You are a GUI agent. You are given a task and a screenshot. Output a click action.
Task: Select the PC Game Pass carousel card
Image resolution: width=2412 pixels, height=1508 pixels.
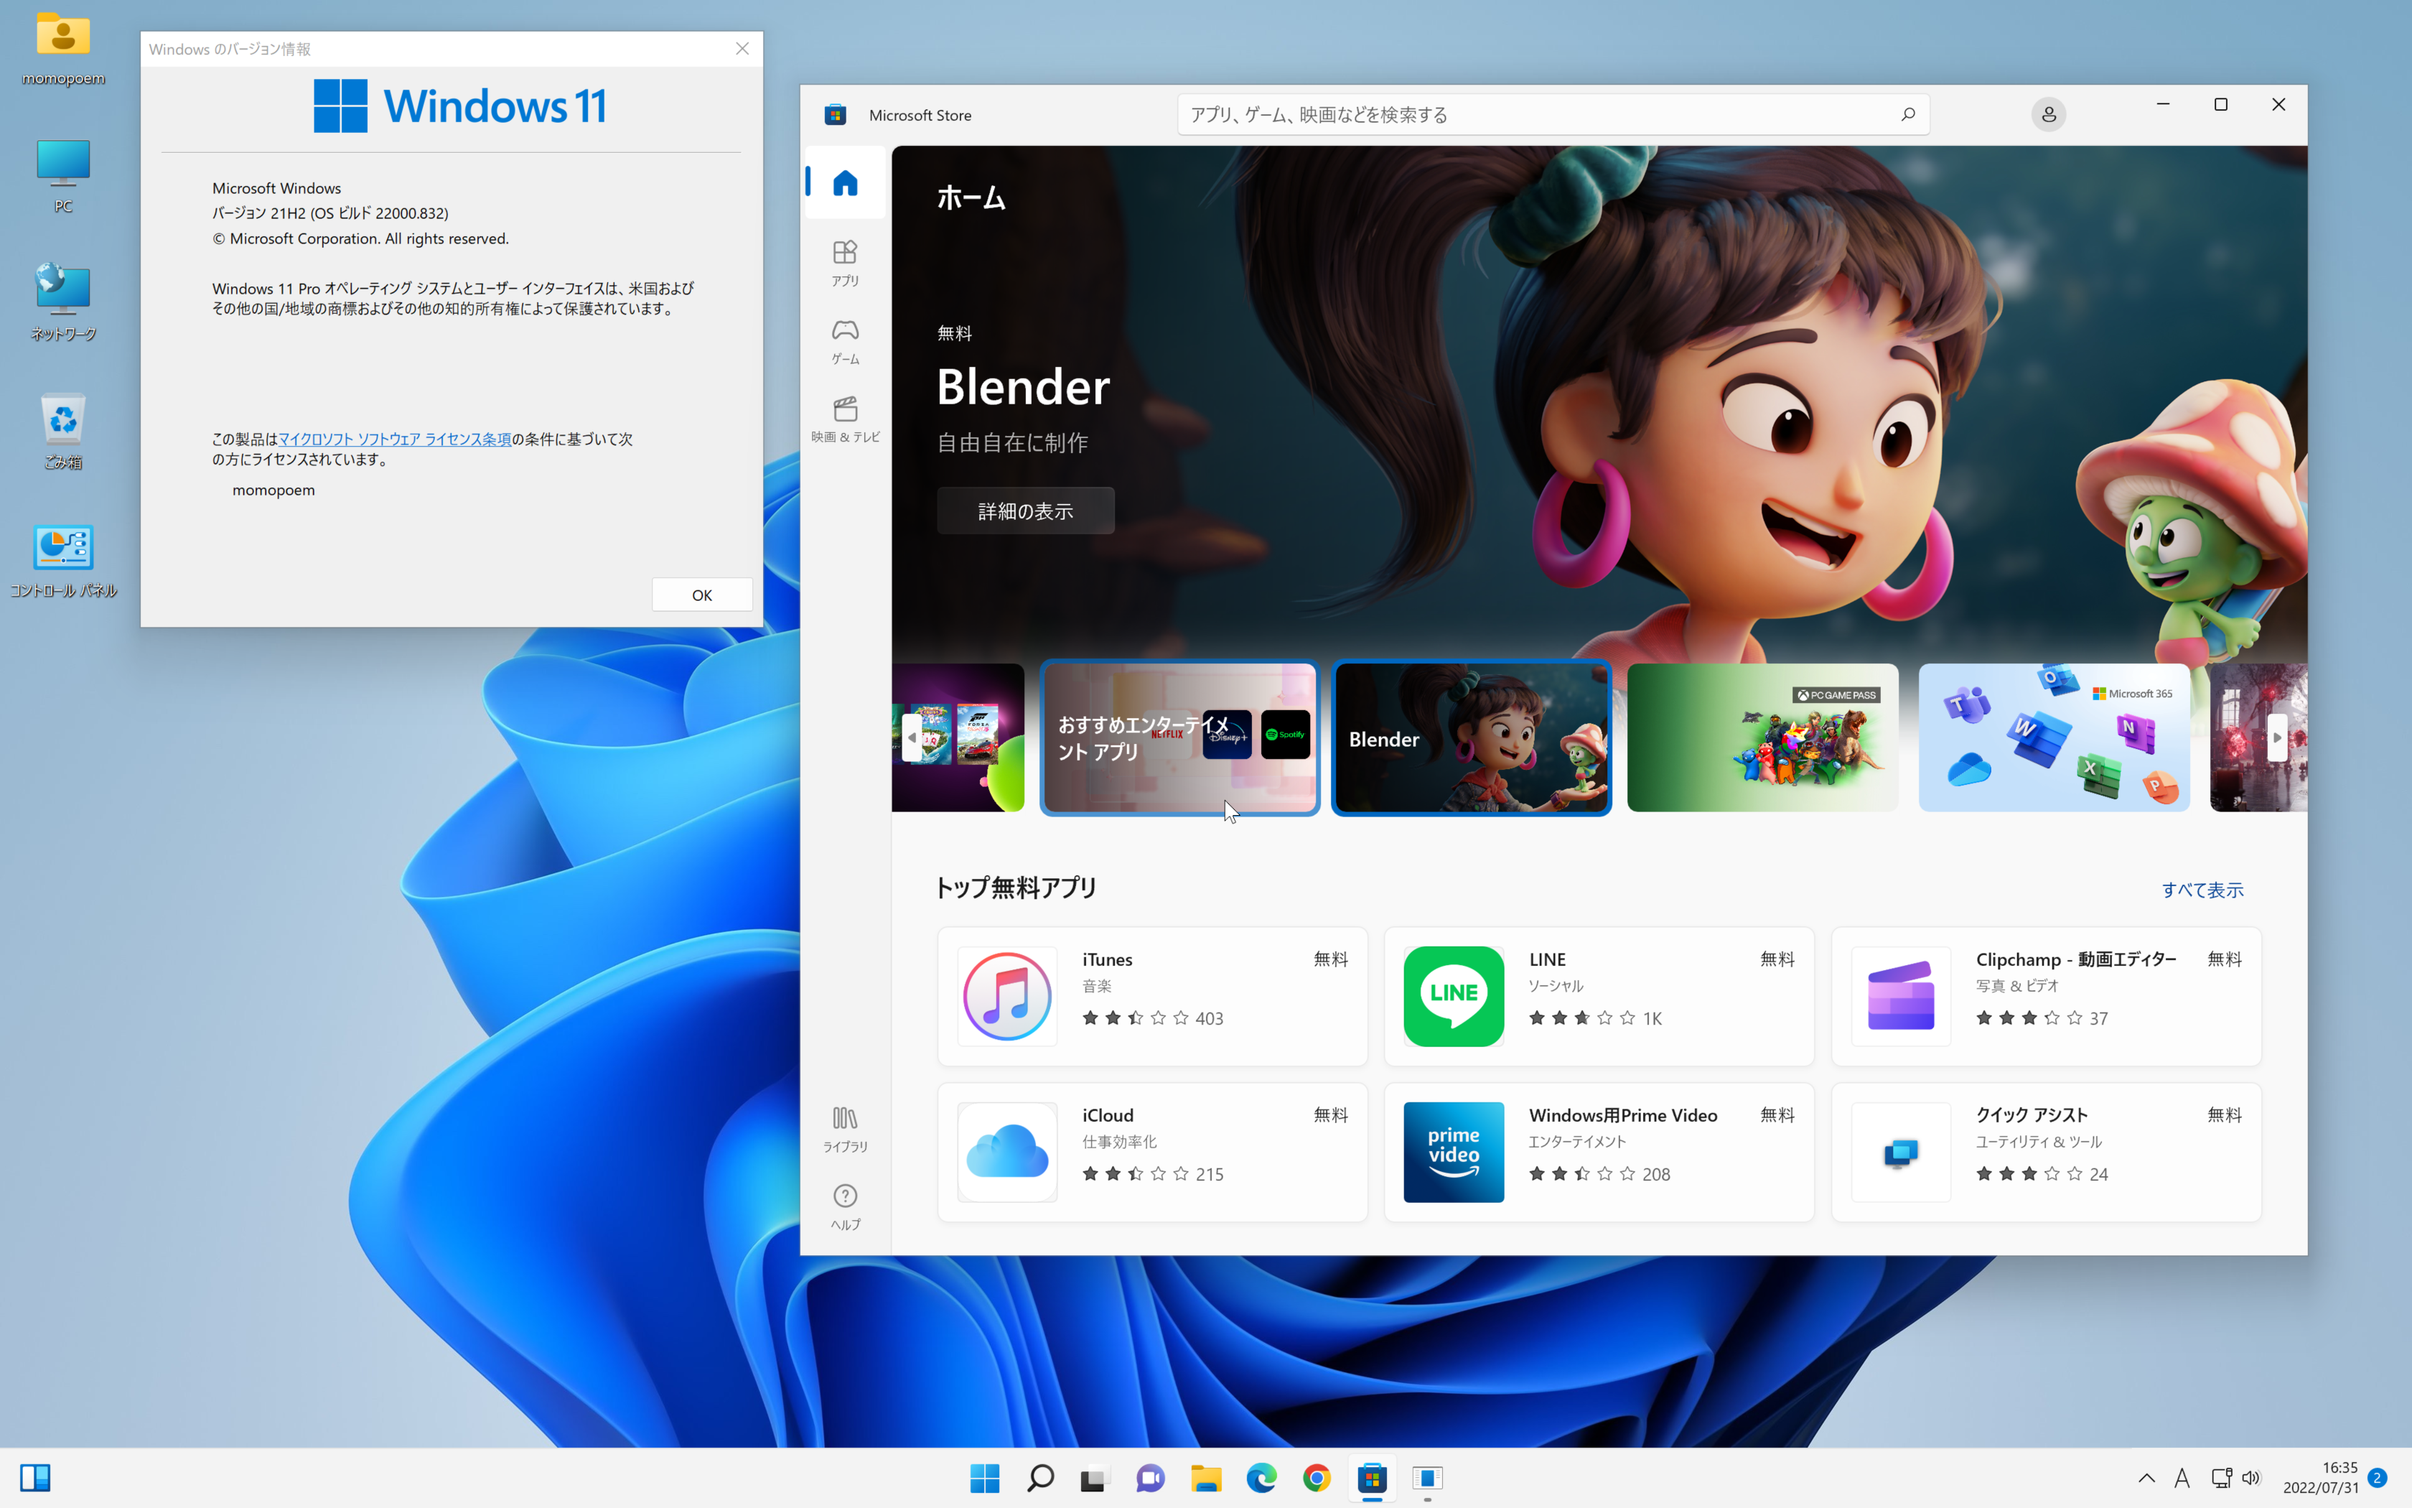click(1762, 738)
